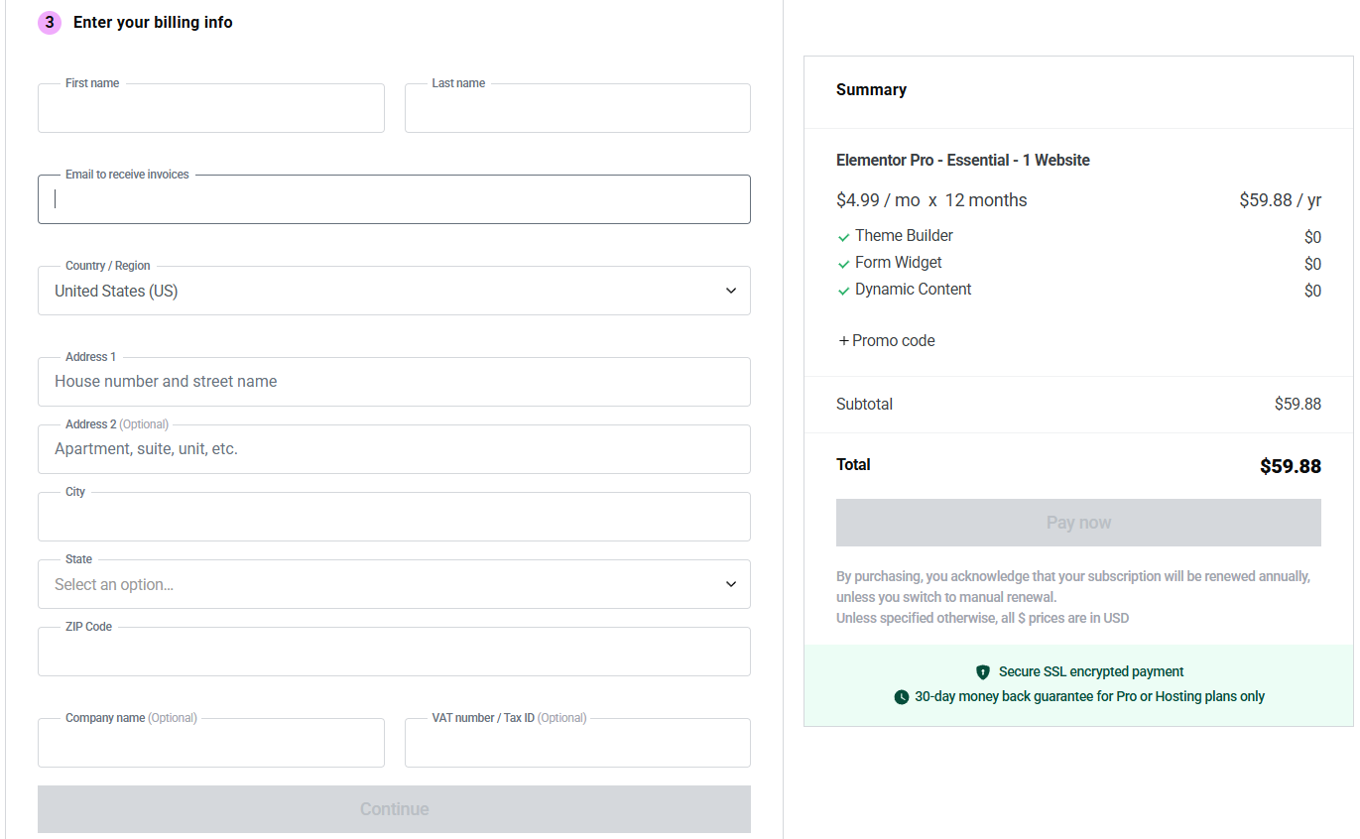The height and width of the screenshot is (839, 1360).
Task: Click the 'Enter your billing info' heading
Action: click(153, 22)
